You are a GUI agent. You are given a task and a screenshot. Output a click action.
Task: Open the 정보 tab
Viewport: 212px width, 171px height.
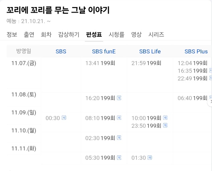[x=12, y=35]
